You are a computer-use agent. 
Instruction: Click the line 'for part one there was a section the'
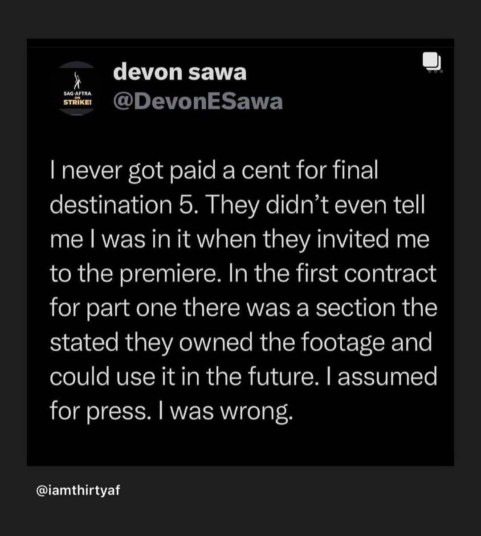244,309
